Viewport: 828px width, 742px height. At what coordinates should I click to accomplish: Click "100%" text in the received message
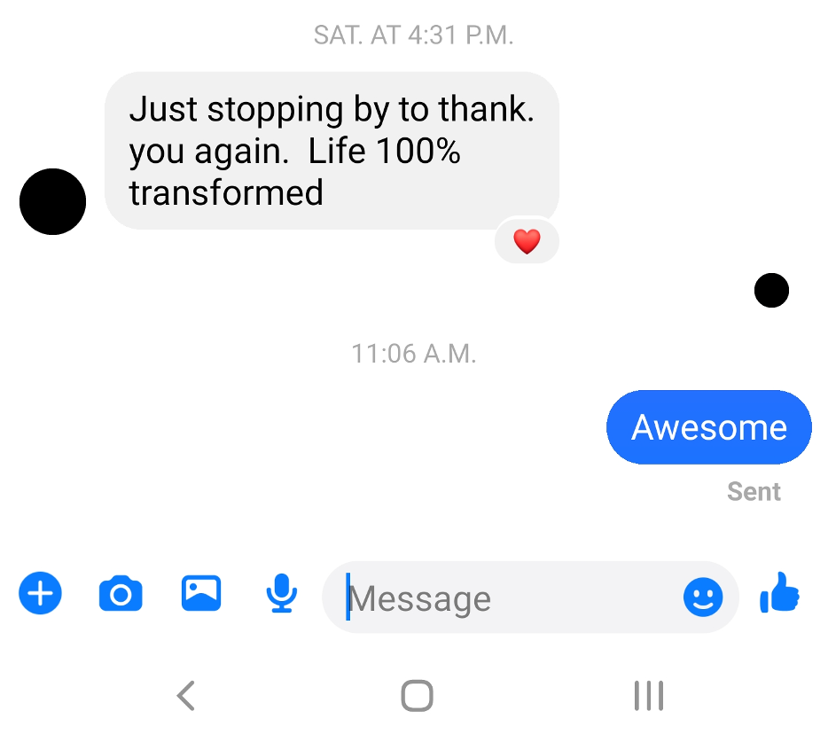point(418,151)
